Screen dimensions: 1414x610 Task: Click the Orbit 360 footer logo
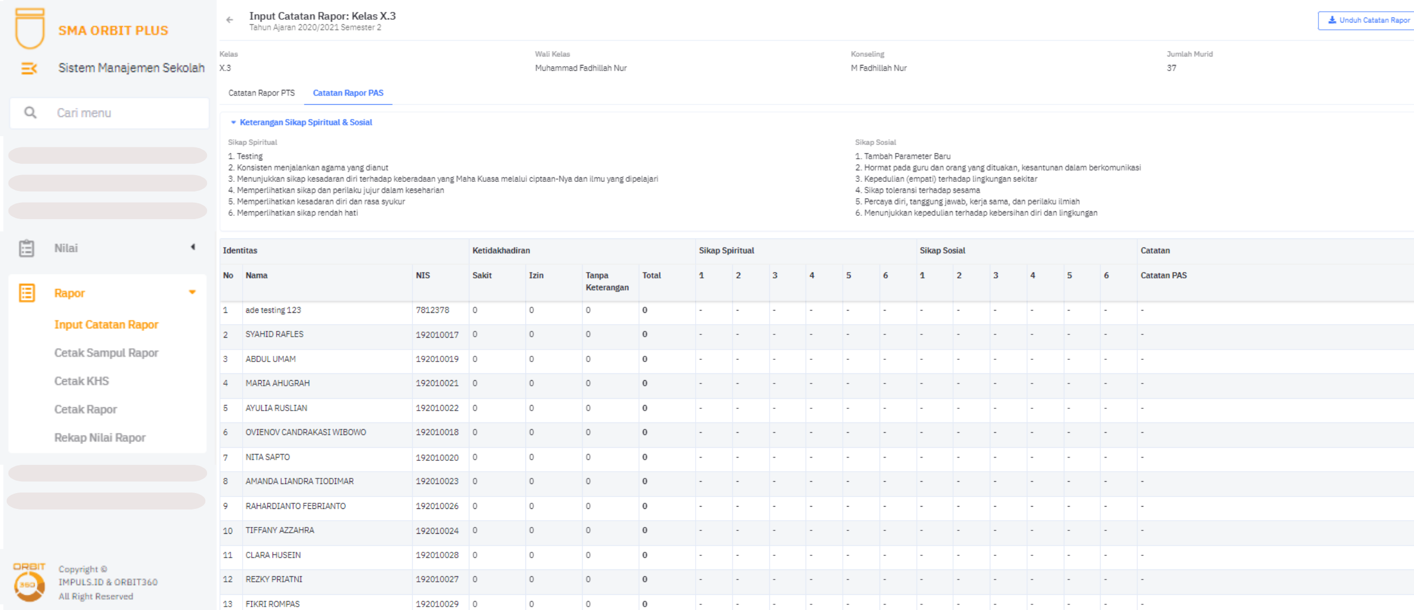pos(29,582)
